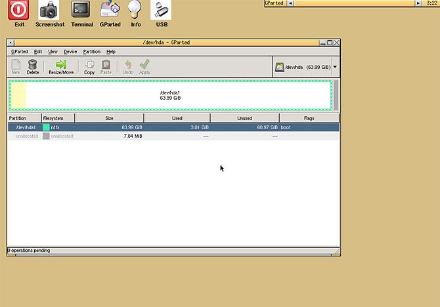Click the green ntfs filesystem color swatch

click(x=46, y=127)
